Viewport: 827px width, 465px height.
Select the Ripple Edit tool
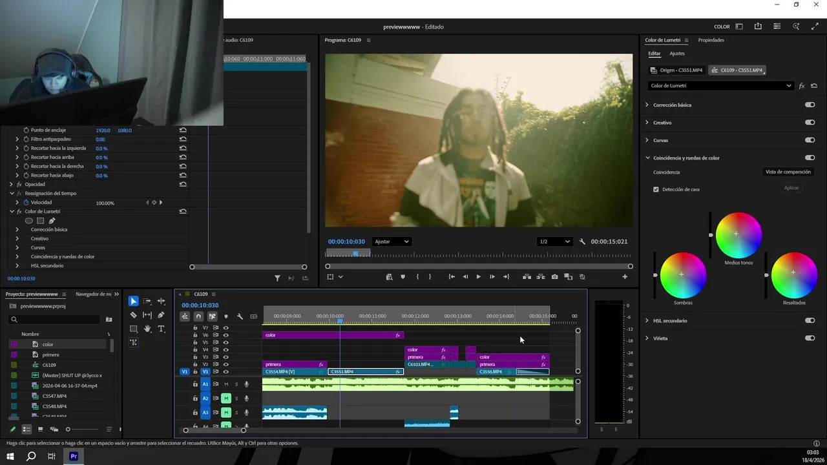pyautogui.click(x=161, y=301)
